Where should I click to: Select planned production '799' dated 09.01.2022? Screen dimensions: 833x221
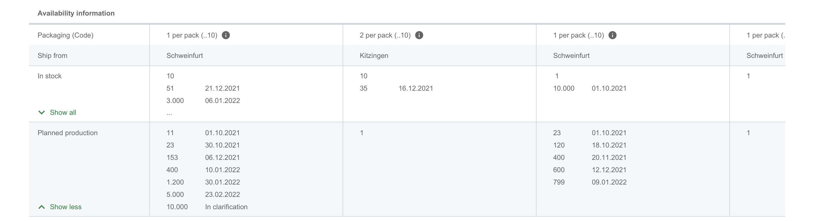click(559, 182)
